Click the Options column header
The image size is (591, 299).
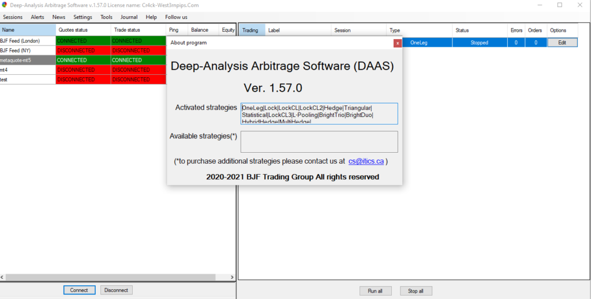(x=562, y=31)
